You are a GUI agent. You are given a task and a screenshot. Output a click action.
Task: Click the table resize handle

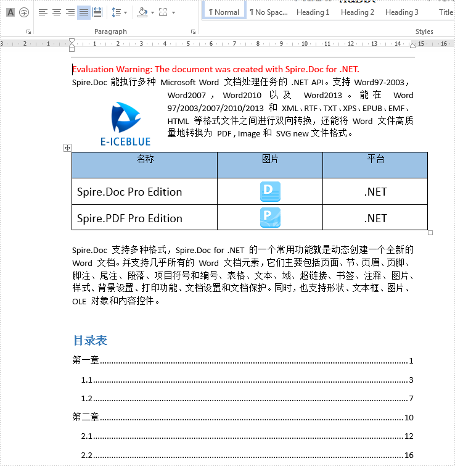coord(430,233)
